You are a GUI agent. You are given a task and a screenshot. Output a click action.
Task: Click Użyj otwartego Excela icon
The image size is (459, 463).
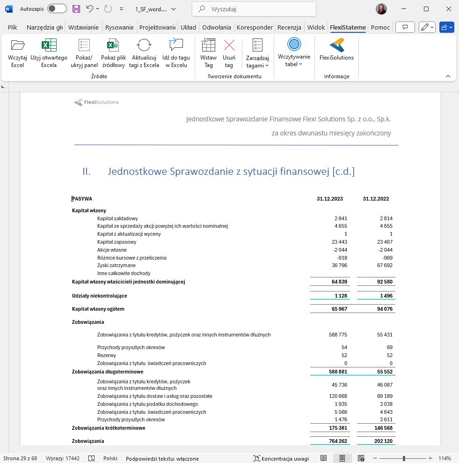pyautogui.click(x=49, y=45)
